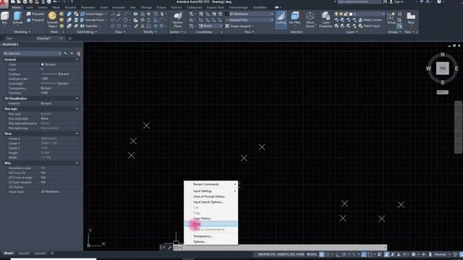Expand the Modeling panel dropdown

pos(22,32)
